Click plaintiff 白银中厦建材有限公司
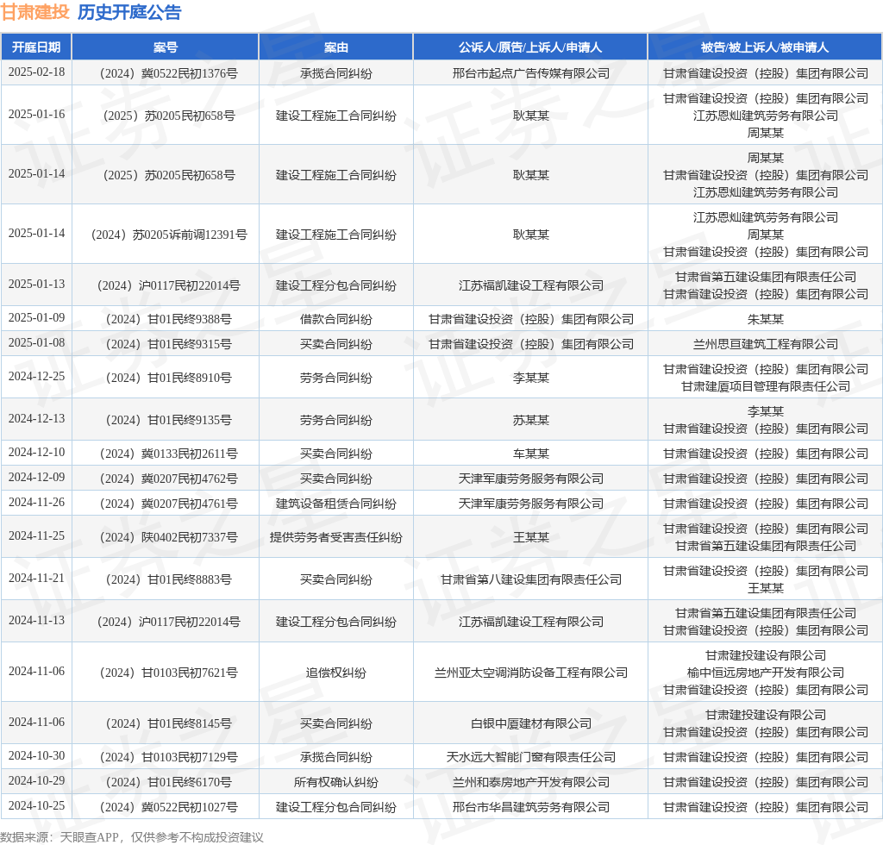The image size is (883, 845). (x=530, y=724)
